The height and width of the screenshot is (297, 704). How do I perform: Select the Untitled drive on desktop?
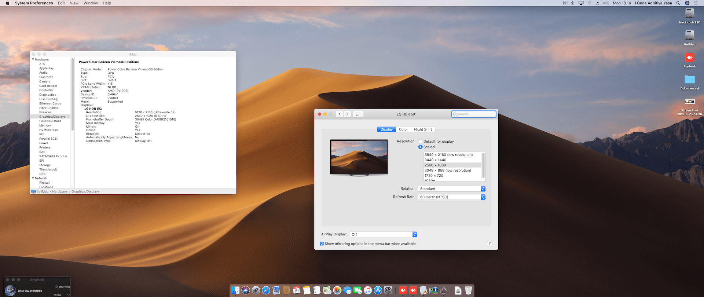(689, 37)
